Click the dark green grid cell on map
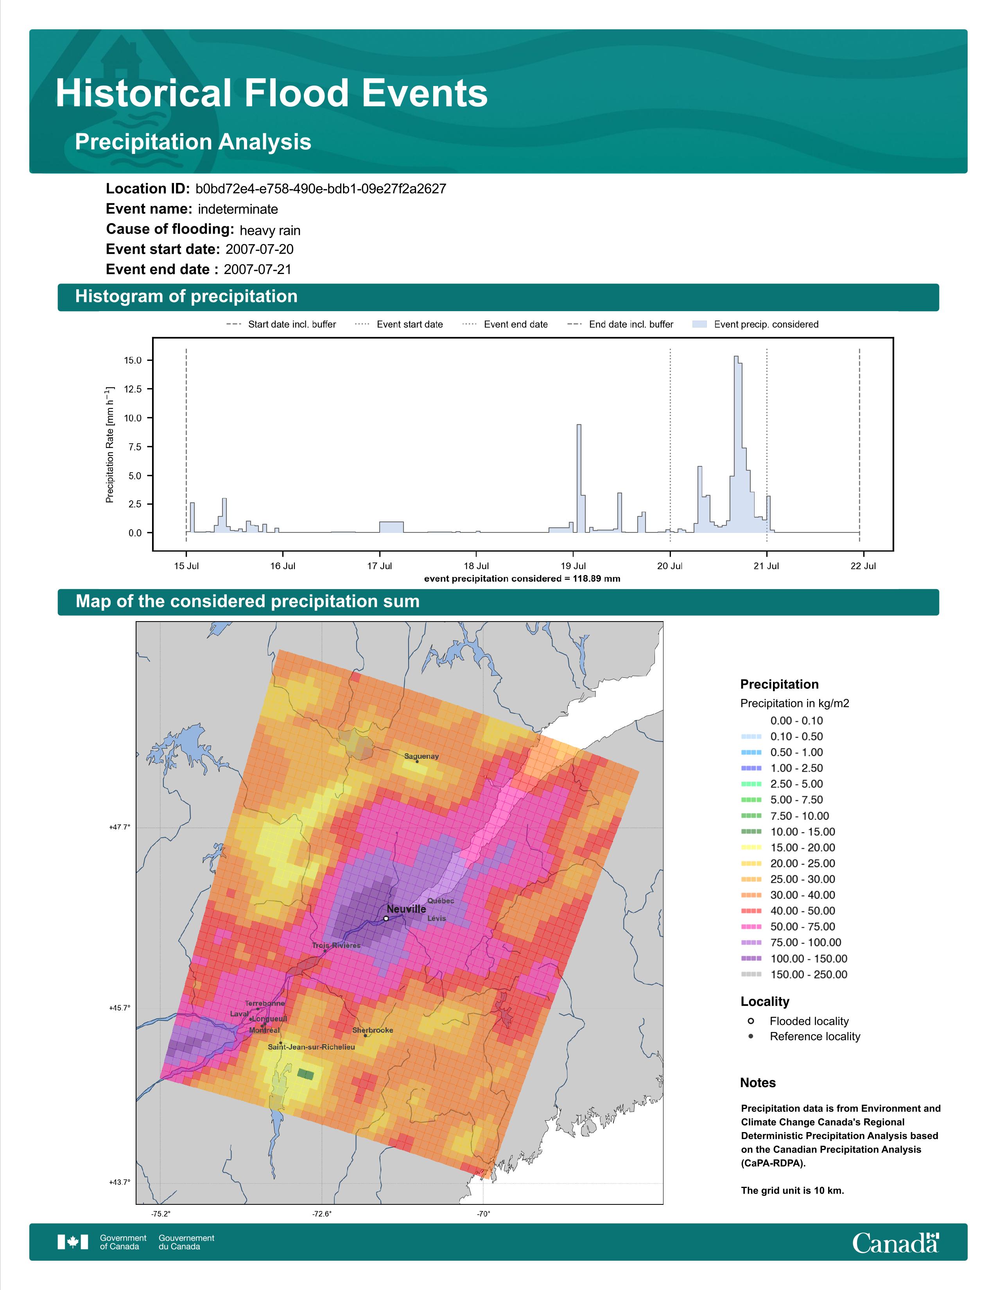The height and width of the screenshot is (1290, 997). (x=306, y=1074)
